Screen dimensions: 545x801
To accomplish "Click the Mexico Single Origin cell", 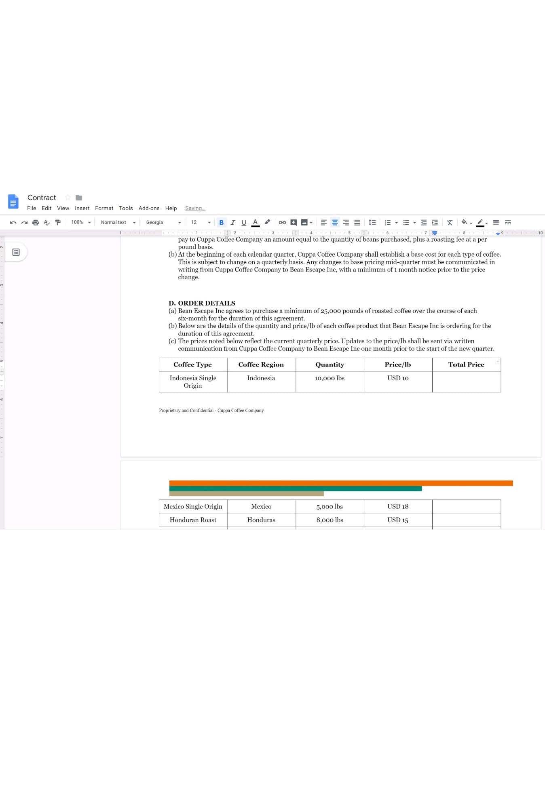I will 193,507.
